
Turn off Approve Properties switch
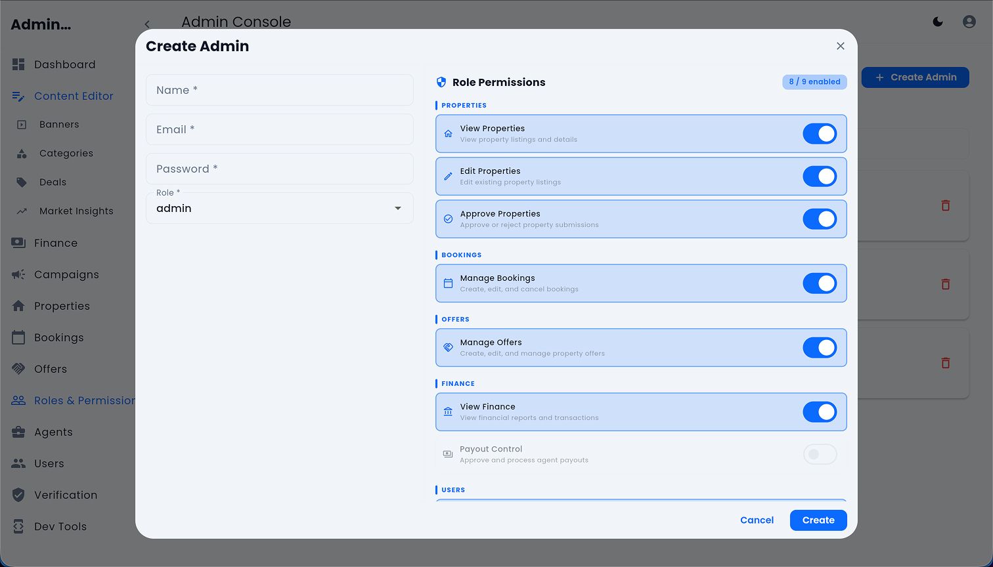820,219
